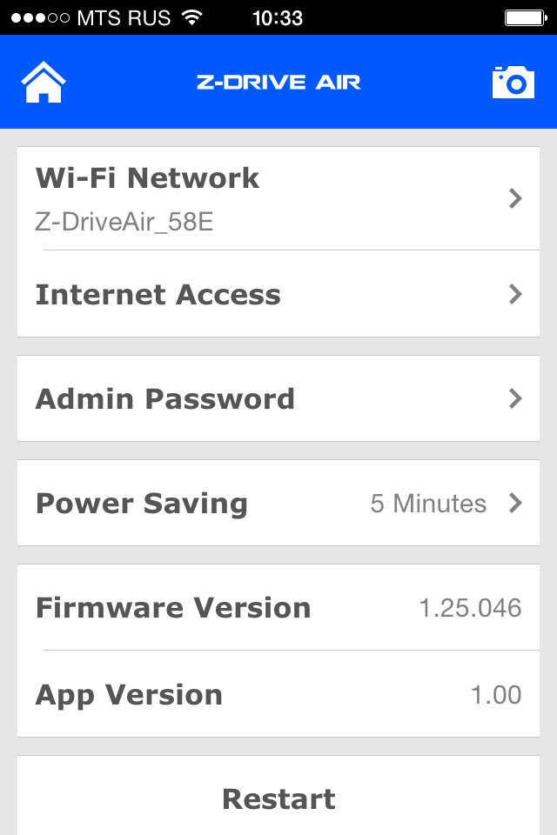Expand Admin Password chevron arrow

515,398
